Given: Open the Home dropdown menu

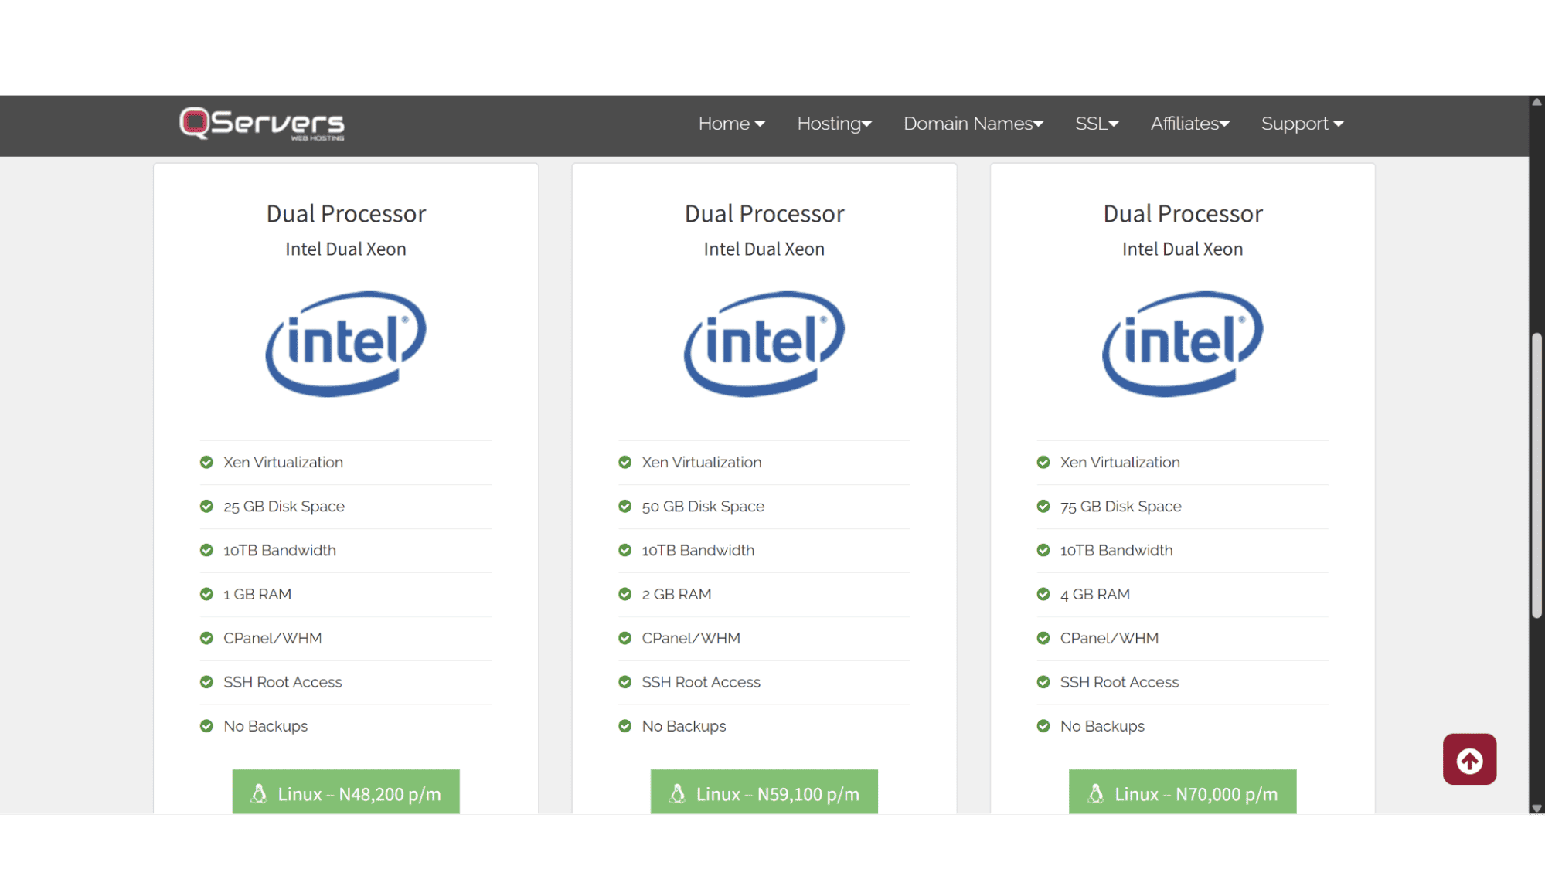Looking at the screenshot, I should [732, 124].
